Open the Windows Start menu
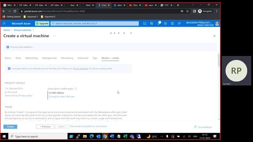 click(x=4, y=136)
